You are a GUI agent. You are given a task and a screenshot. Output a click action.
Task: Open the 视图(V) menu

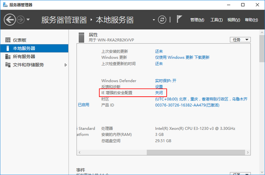tap(234, 20)
